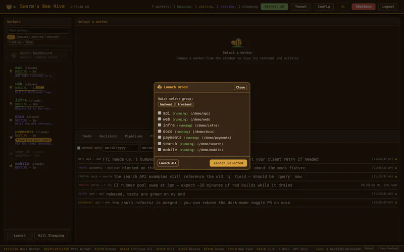The image size is (404, 252).
Task: Select the All worker filter chip
Action: tap(11, 37)
